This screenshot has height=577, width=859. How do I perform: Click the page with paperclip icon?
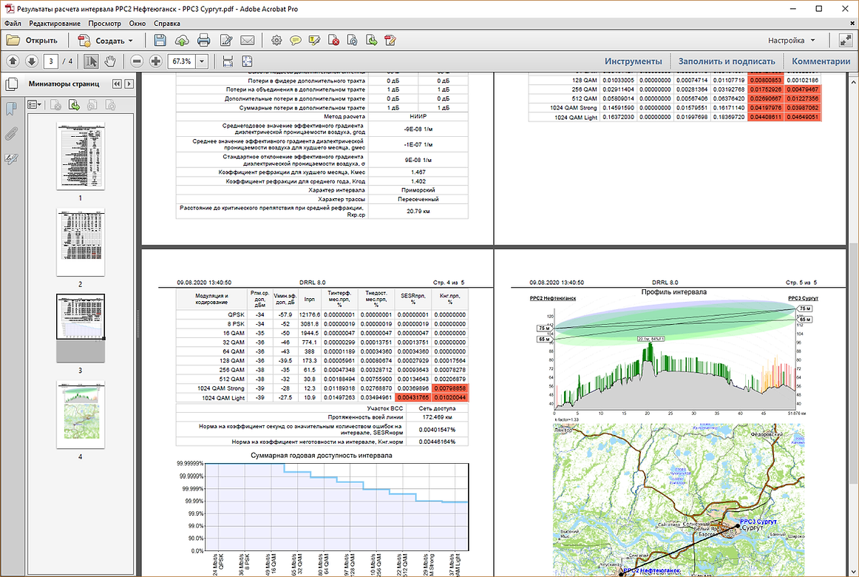click(x=353, y=40)
